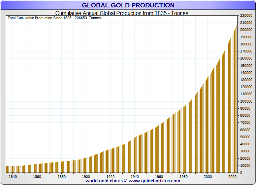
Task: Click the Total Cumulative Production 206653 Tonnes text
Action: pyautogui.click(x=54, y=18)
